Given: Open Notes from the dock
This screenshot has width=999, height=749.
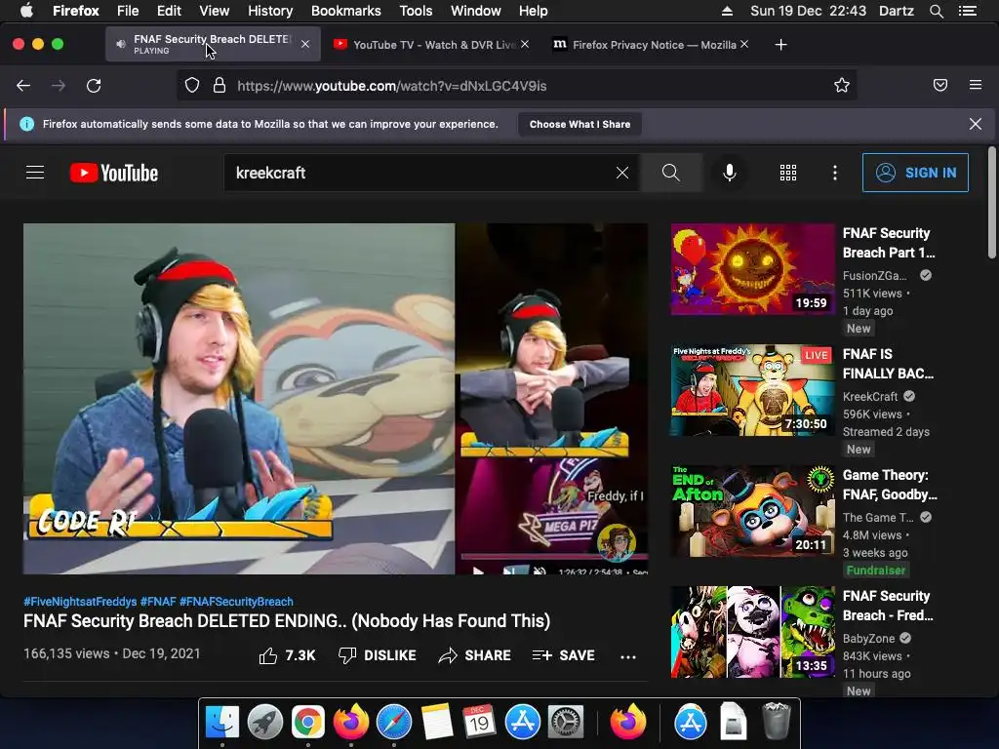Looking at the screenshot, I should (437, 722).
